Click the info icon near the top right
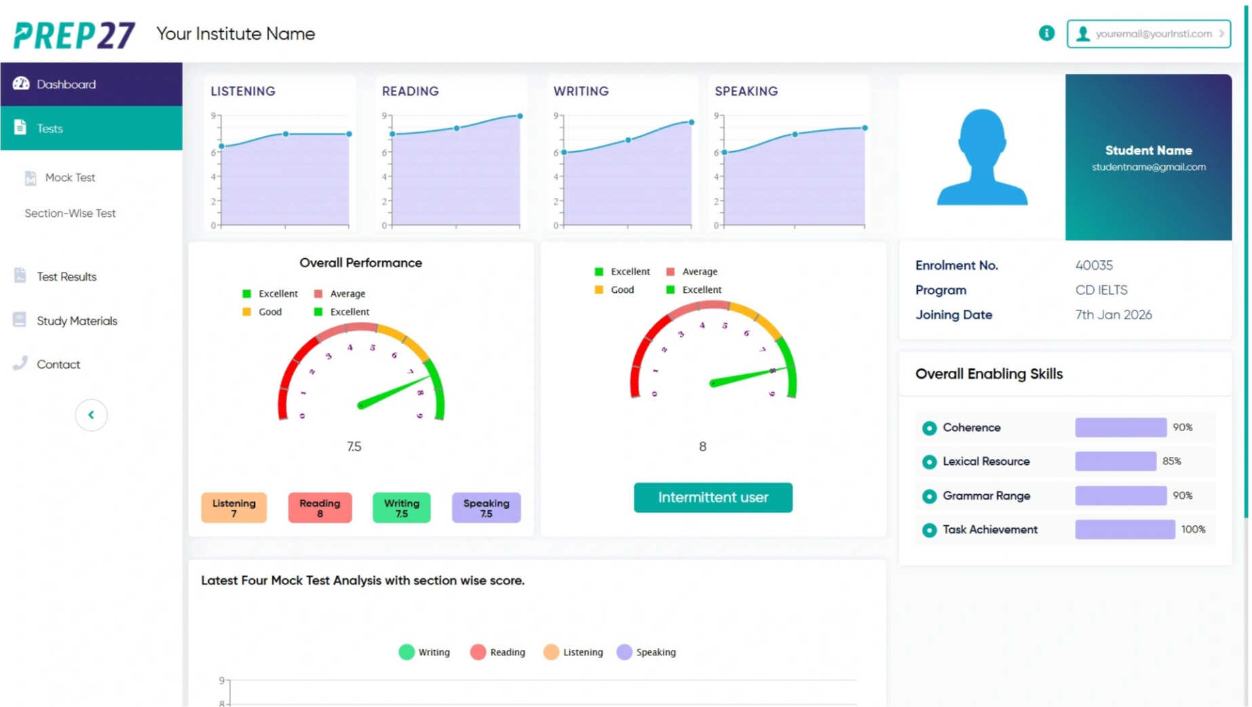1252x707 pixels. click(x=1047, y=33)
